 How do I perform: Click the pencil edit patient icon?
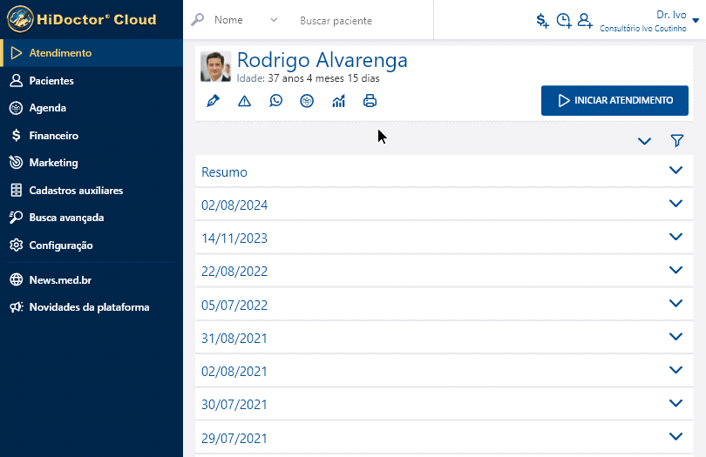tap(214, 101)
